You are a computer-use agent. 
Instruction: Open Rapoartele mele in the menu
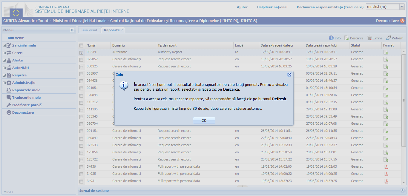tap(26, 90)
